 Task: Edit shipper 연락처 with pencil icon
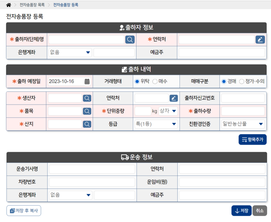point(260,40)
